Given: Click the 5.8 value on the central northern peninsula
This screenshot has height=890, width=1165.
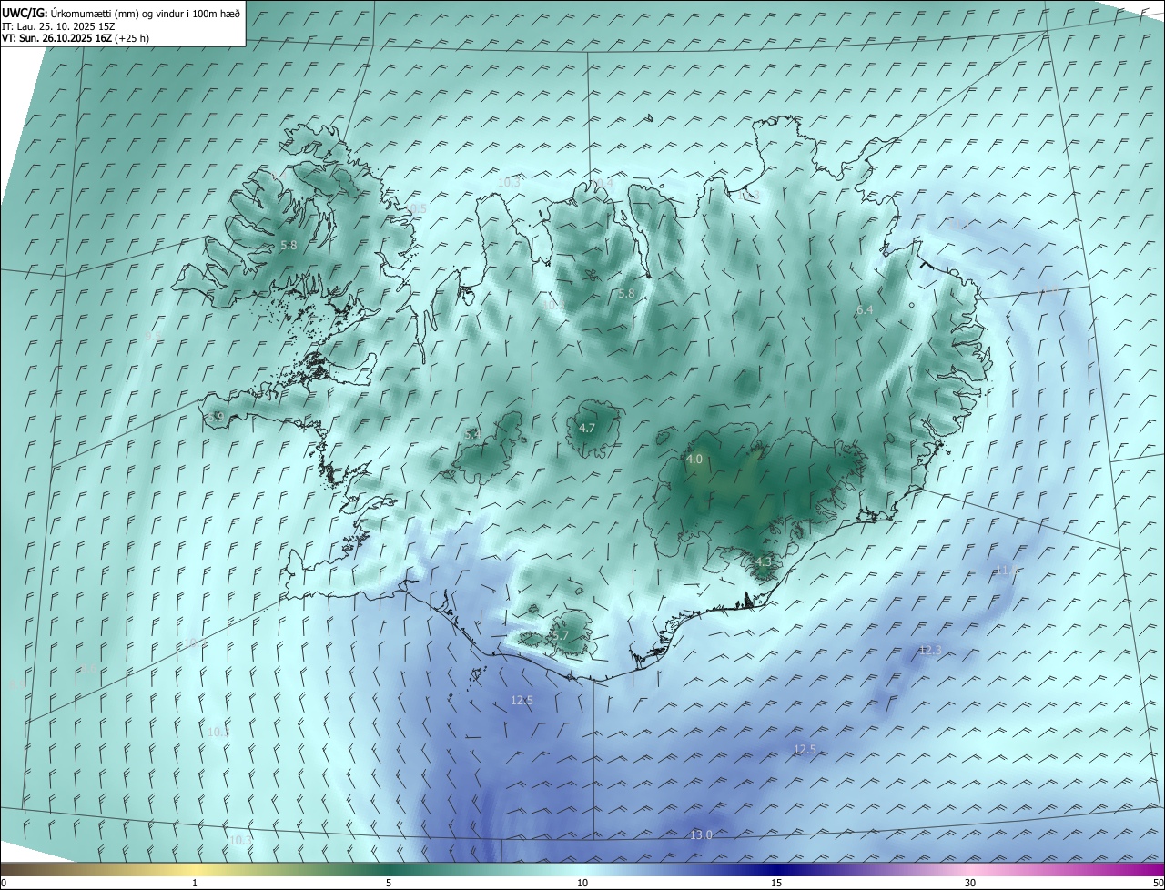Looking at the screenshot, I should point(626,294).
